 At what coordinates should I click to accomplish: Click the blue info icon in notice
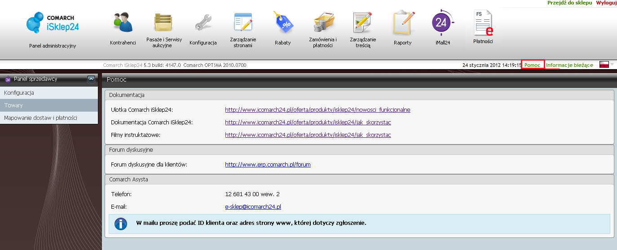tap(121, 224)
